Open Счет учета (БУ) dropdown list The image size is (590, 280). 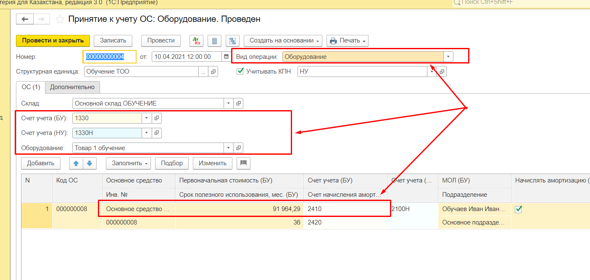coord(146,119)
